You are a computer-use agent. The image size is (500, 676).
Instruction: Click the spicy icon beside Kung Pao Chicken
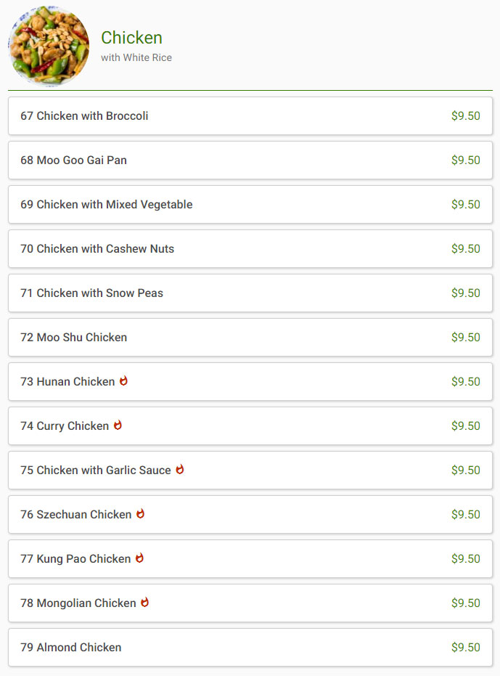(139, 558)
